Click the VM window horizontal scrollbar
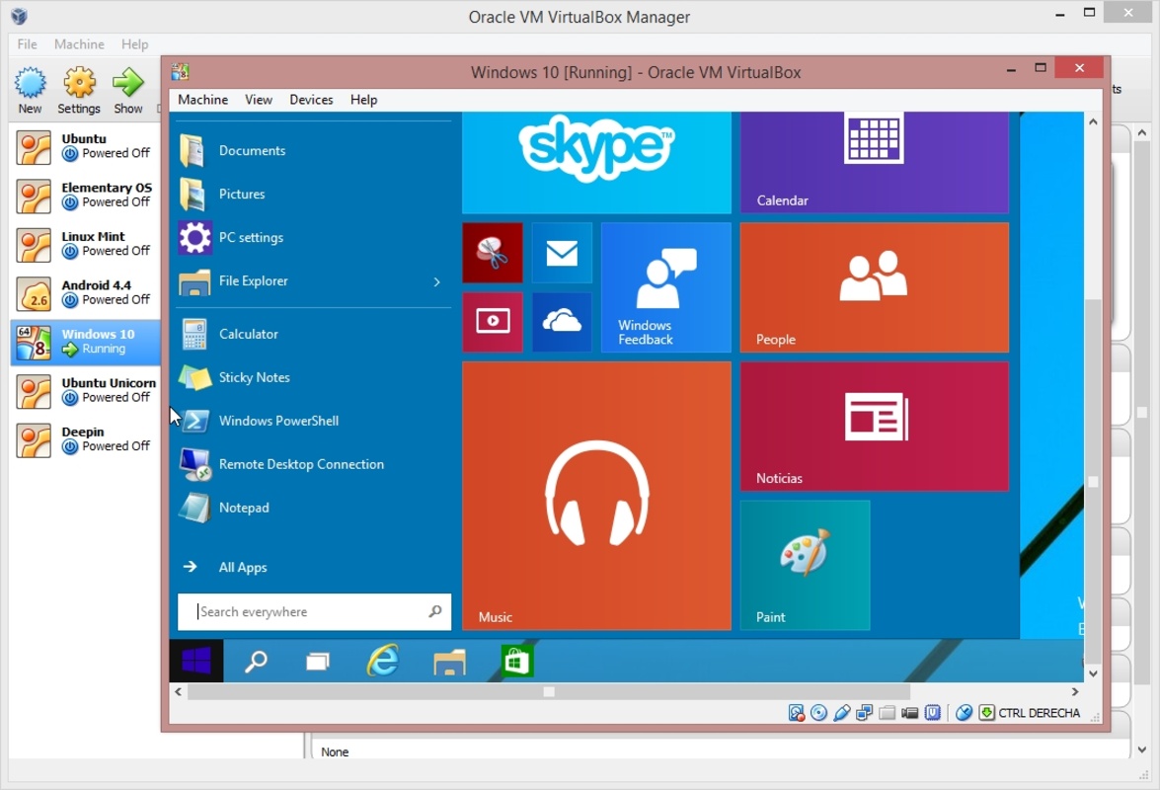The width and height of the screenshot is (1160, 790). (x=549, y=692)
